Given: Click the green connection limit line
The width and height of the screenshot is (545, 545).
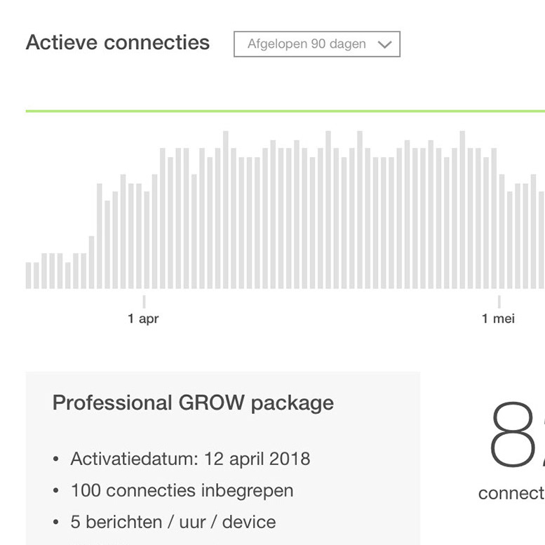Looking at the screenshot, I should tap(285, 112).
